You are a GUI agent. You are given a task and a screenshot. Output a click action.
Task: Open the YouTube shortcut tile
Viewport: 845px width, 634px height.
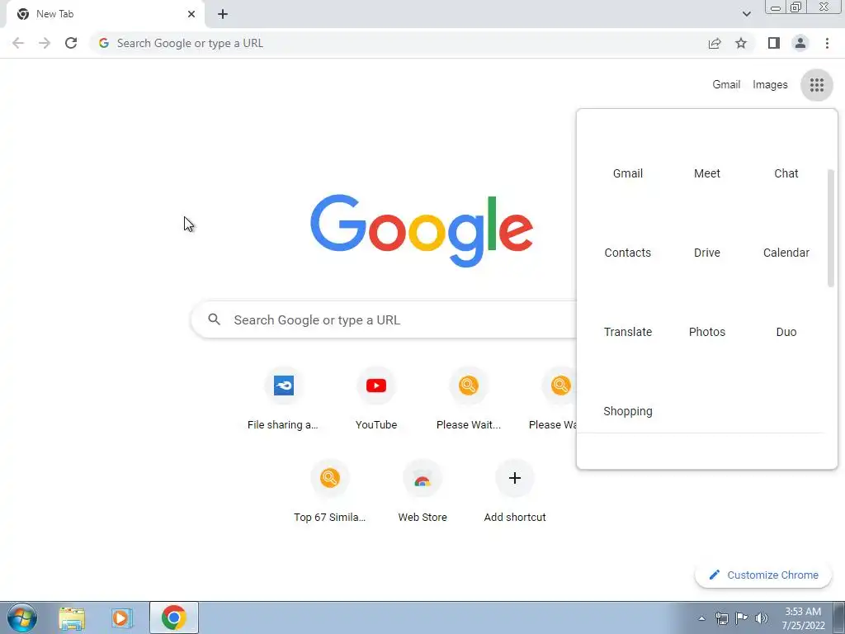click(x=376, y=399)
